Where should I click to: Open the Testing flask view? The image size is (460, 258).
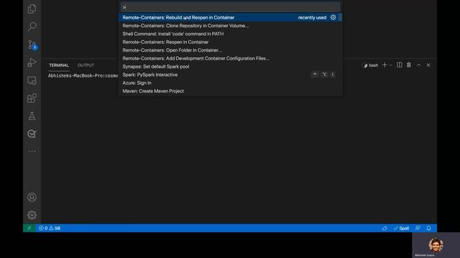click(32, 116)
